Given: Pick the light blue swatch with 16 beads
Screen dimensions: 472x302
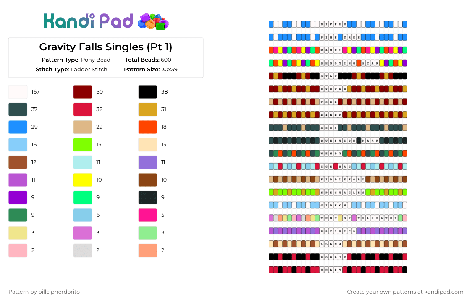Looking at the screenshot, I should pyautogui.click(x=18, y=145).
